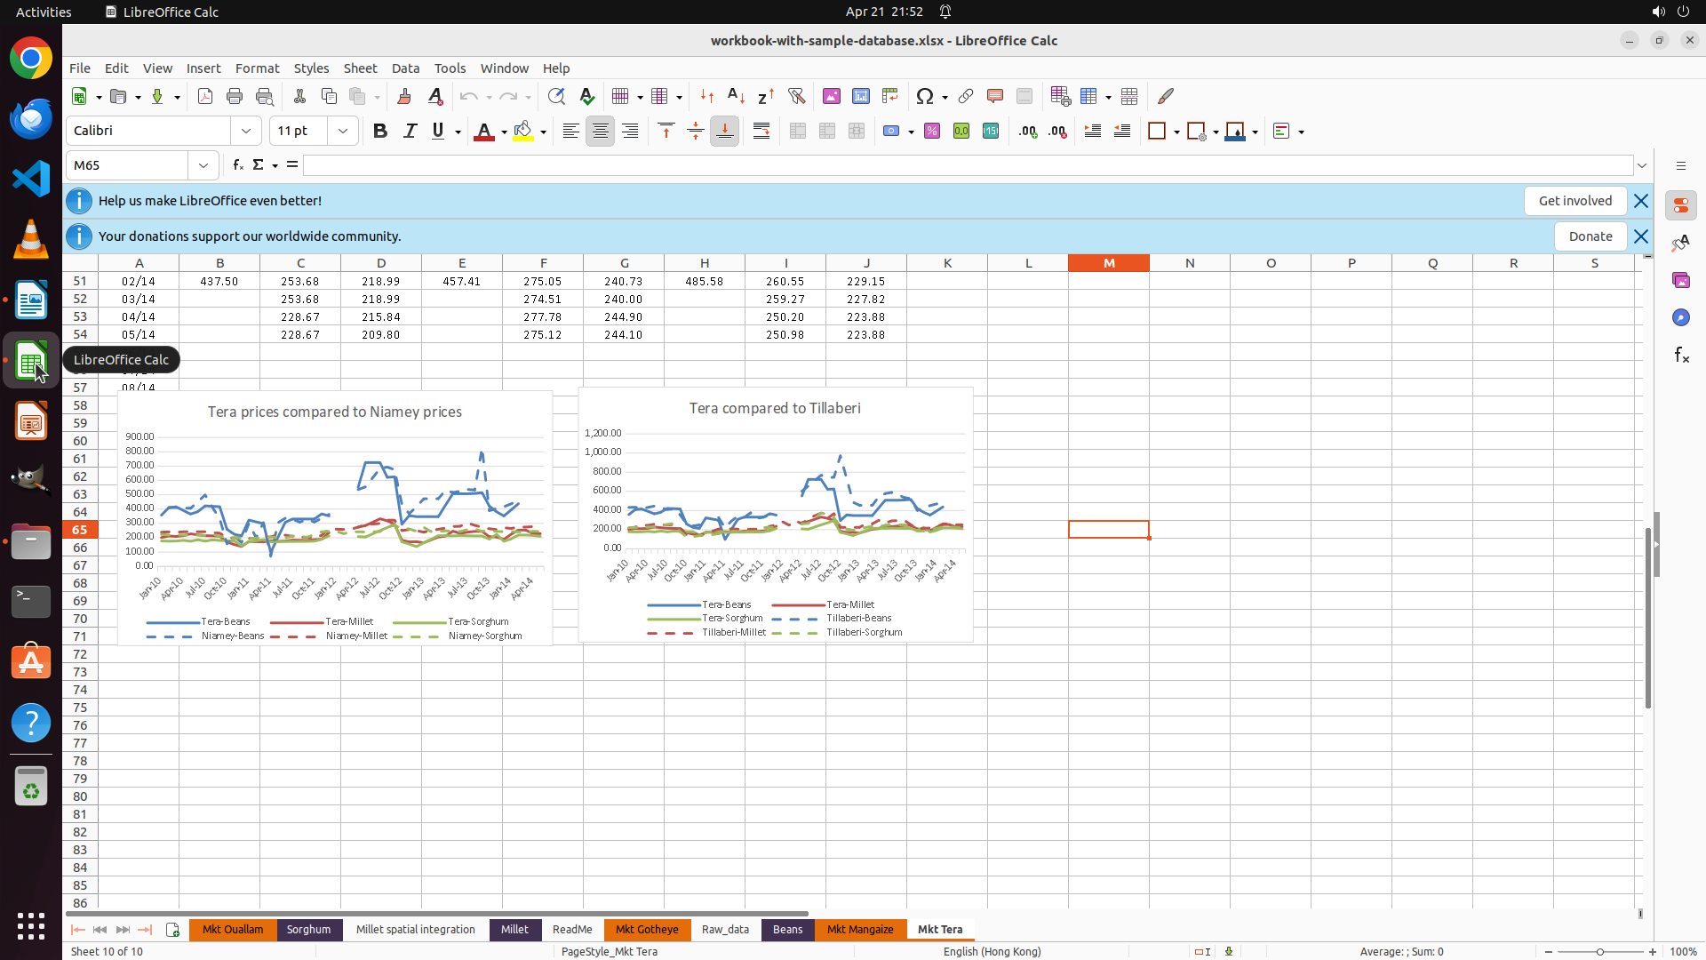Click the Clone Formatting paintbrush icon

pyautogui.click(x=404, y=96)
